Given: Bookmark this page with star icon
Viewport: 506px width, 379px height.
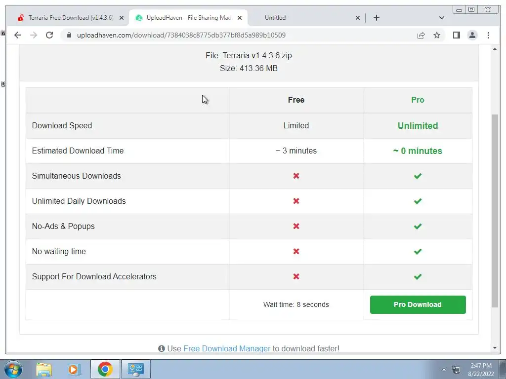Looking at the screenshot, I should point(437,35).
